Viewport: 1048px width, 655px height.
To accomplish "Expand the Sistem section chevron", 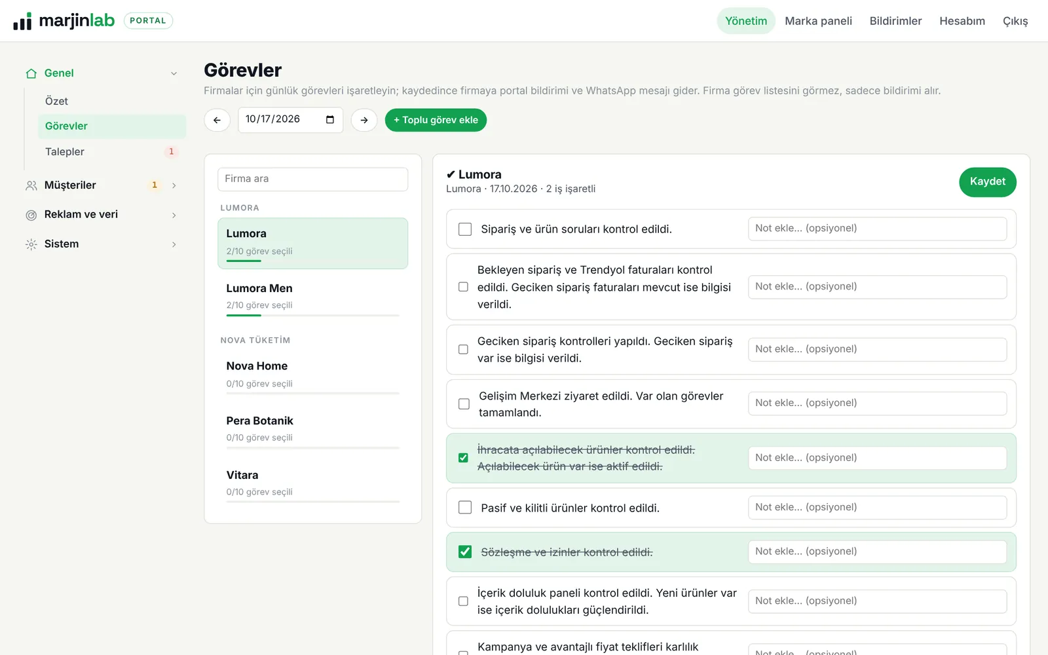I will point(174,244).
